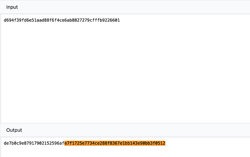Click bottom of Input pane above Output header
250x157 pixels.
(x=125, y=119)
